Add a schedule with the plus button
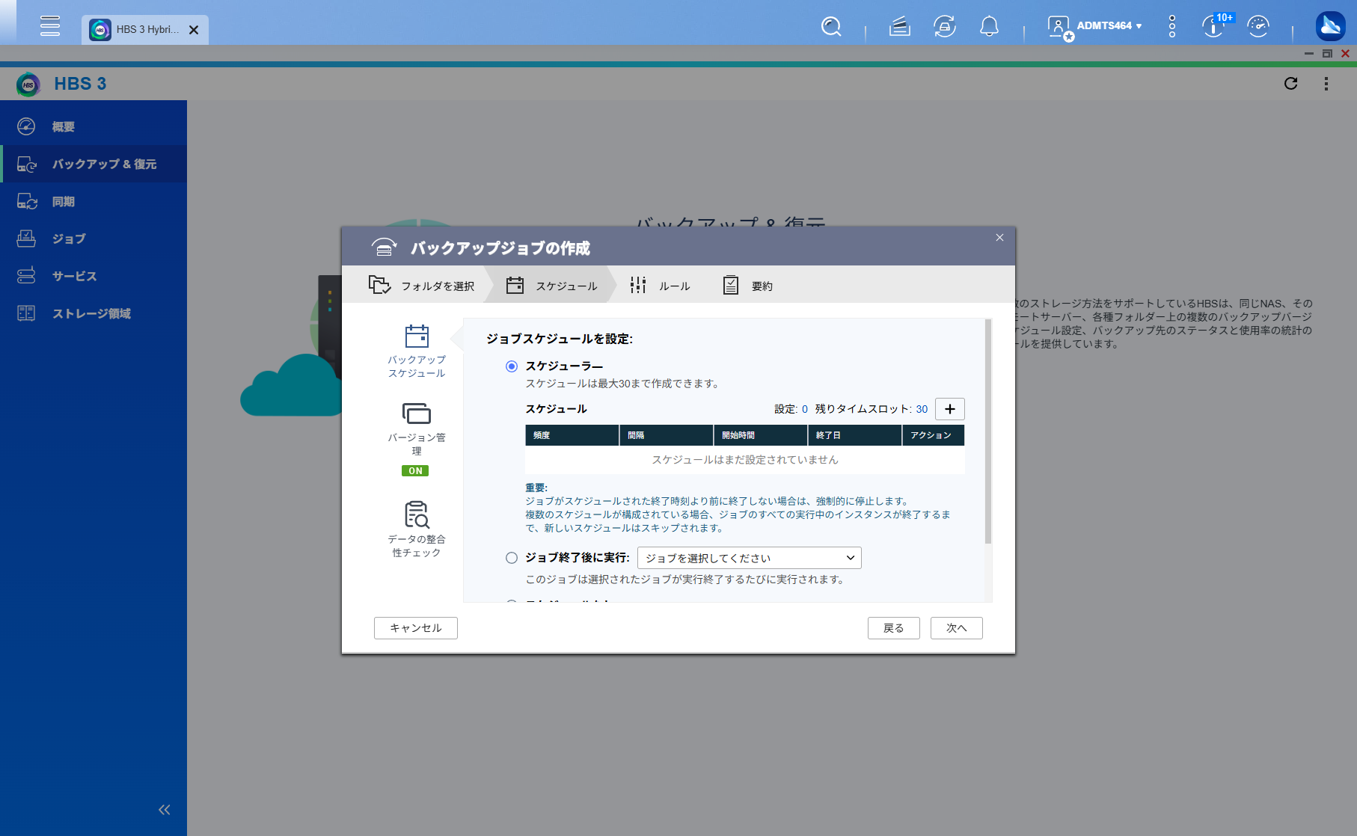The width and height of the screenshot is (1357, 836). click(x=949, y=409)
